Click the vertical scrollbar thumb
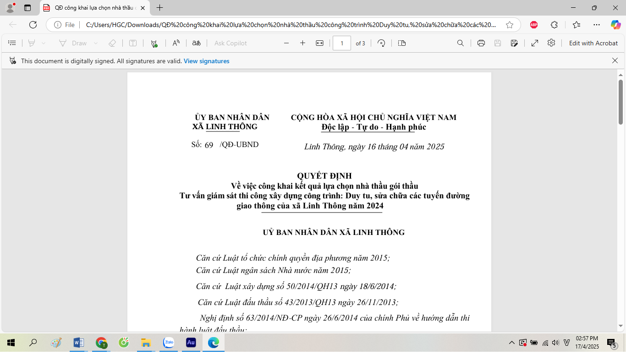 pos(621,102)
